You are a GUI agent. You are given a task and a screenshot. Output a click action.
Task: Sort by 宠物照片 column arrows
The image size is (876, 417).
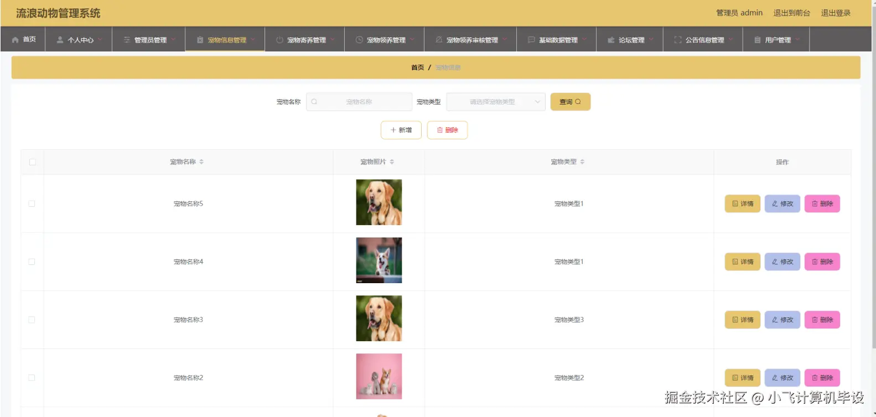point(392,162)
